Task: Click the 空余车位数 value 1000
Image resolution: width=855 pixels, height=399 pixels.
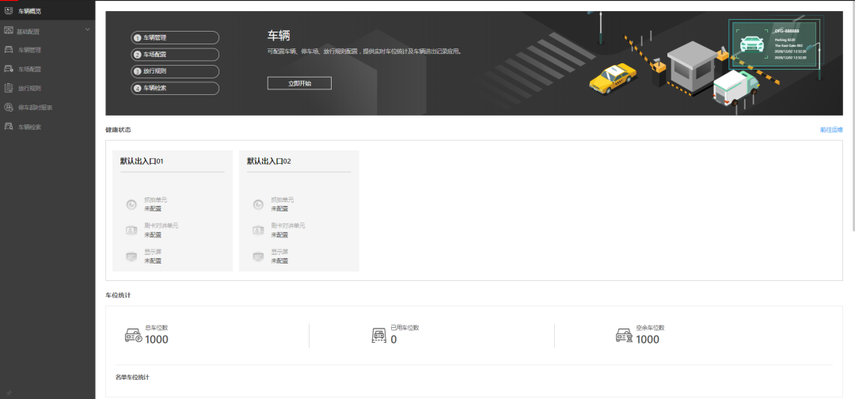Action: (x=648, y=340)
